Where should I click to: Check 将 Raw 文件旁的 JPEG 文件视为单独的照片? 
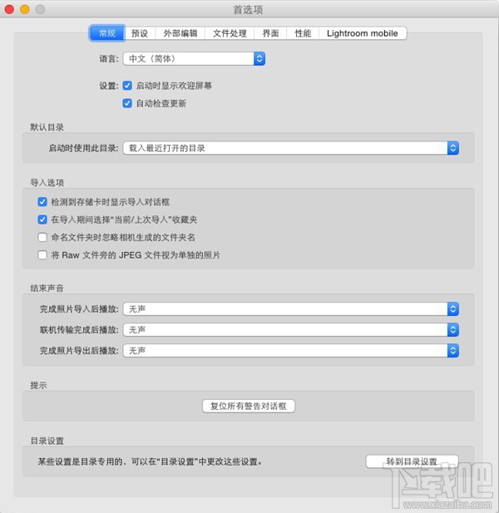click(x=42, y=255)
